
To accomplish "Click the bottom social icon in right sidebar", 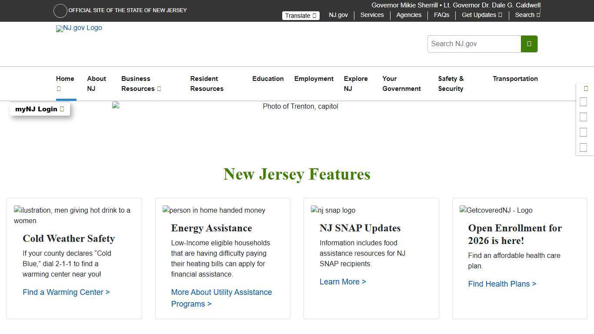I will tap(583, 147).
